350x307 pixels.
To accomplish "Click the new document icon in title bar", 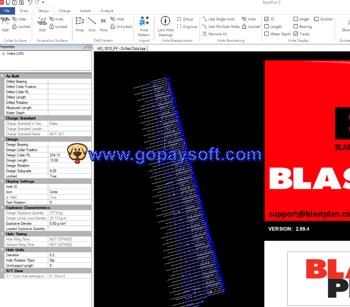I will click(8, 3).
